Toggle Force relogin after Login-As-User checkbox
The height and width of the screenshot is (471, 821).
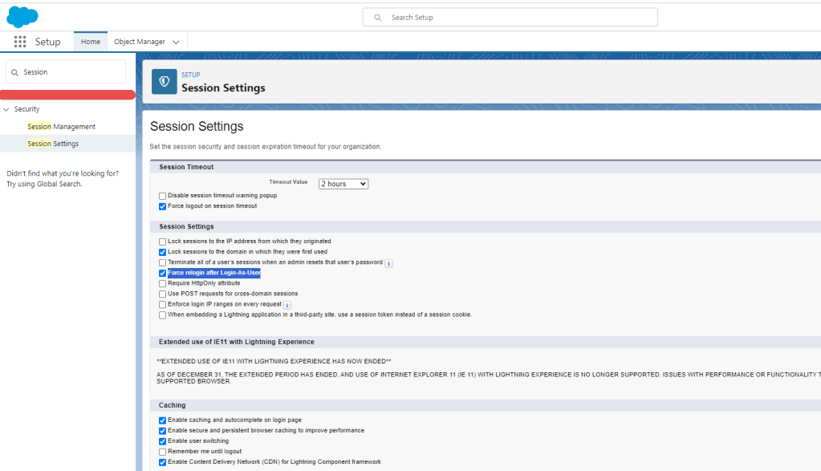[163, 273]
